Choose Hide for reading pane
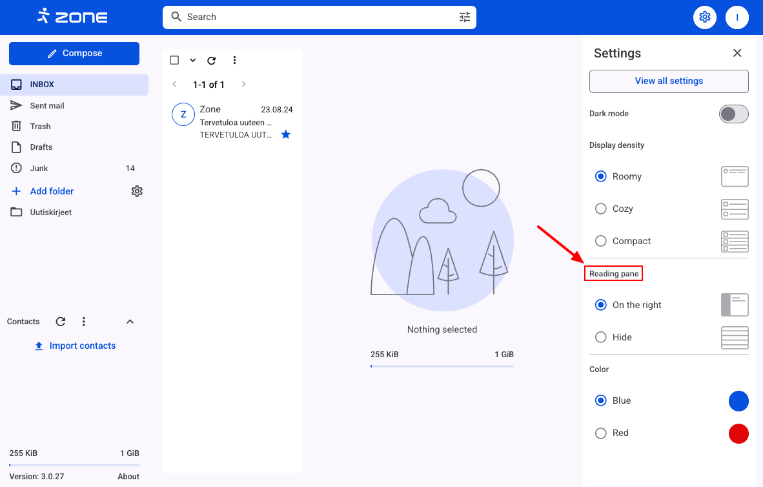 [x=601, y=337]
